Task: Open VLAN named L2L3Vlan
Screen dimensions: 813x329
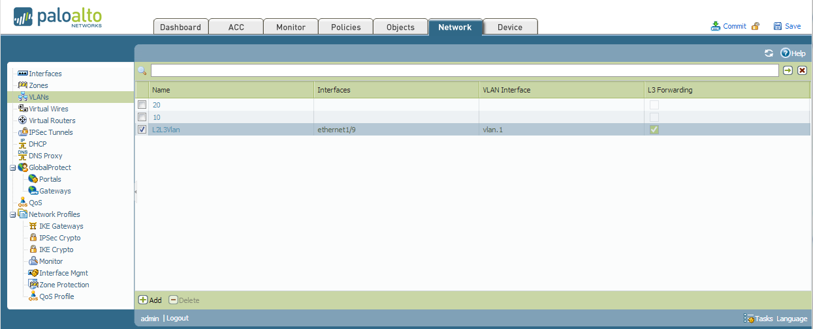Action: (166, 130)
